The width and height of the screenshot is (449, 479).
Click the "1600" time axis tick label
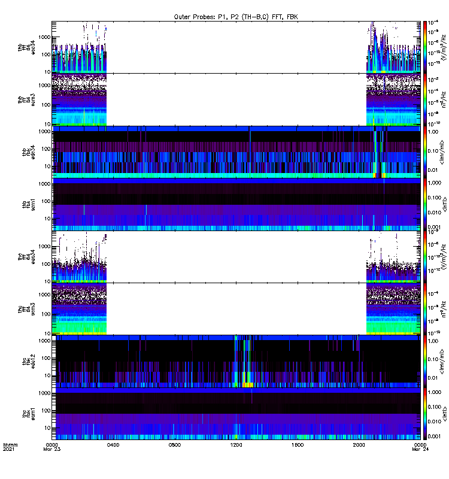(298, 445)
